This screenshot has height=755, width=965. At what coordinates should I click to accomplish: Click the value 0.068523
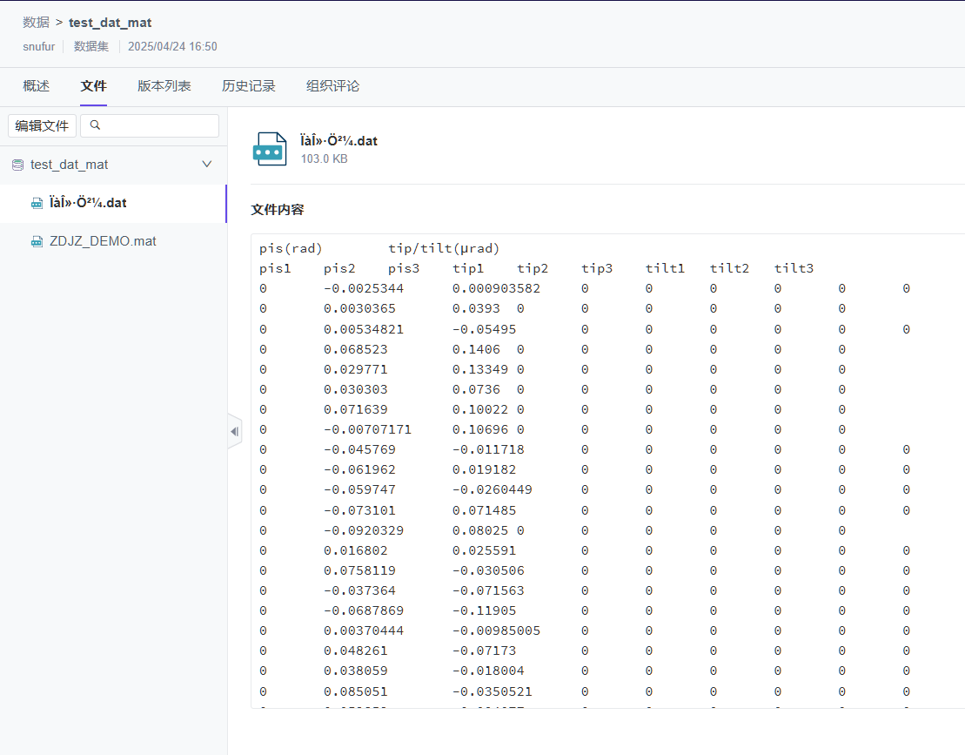click(356, 350)
